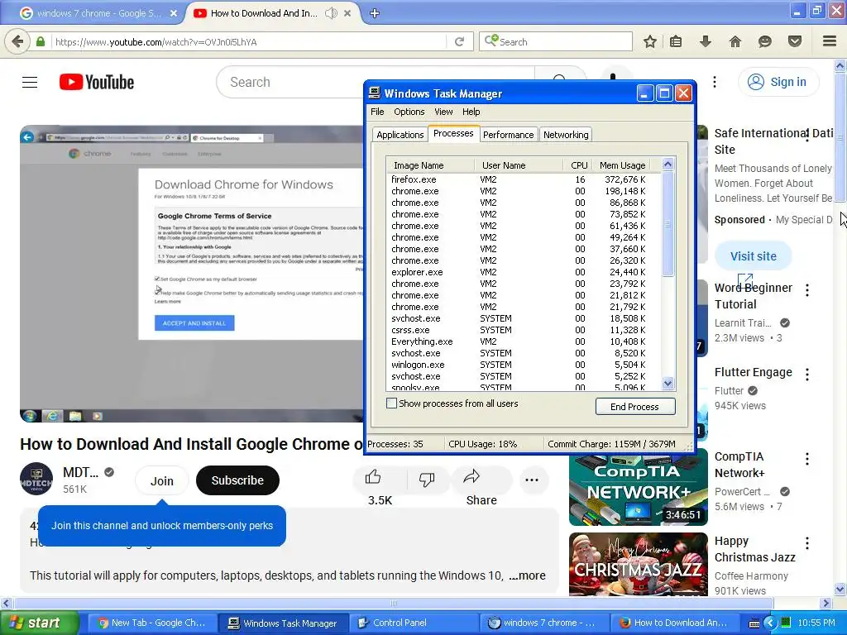Image resolution: width=847 pixels, height=635 pixels.
Task: Open the Firefox hamburger menu
Action: (830, 41)
